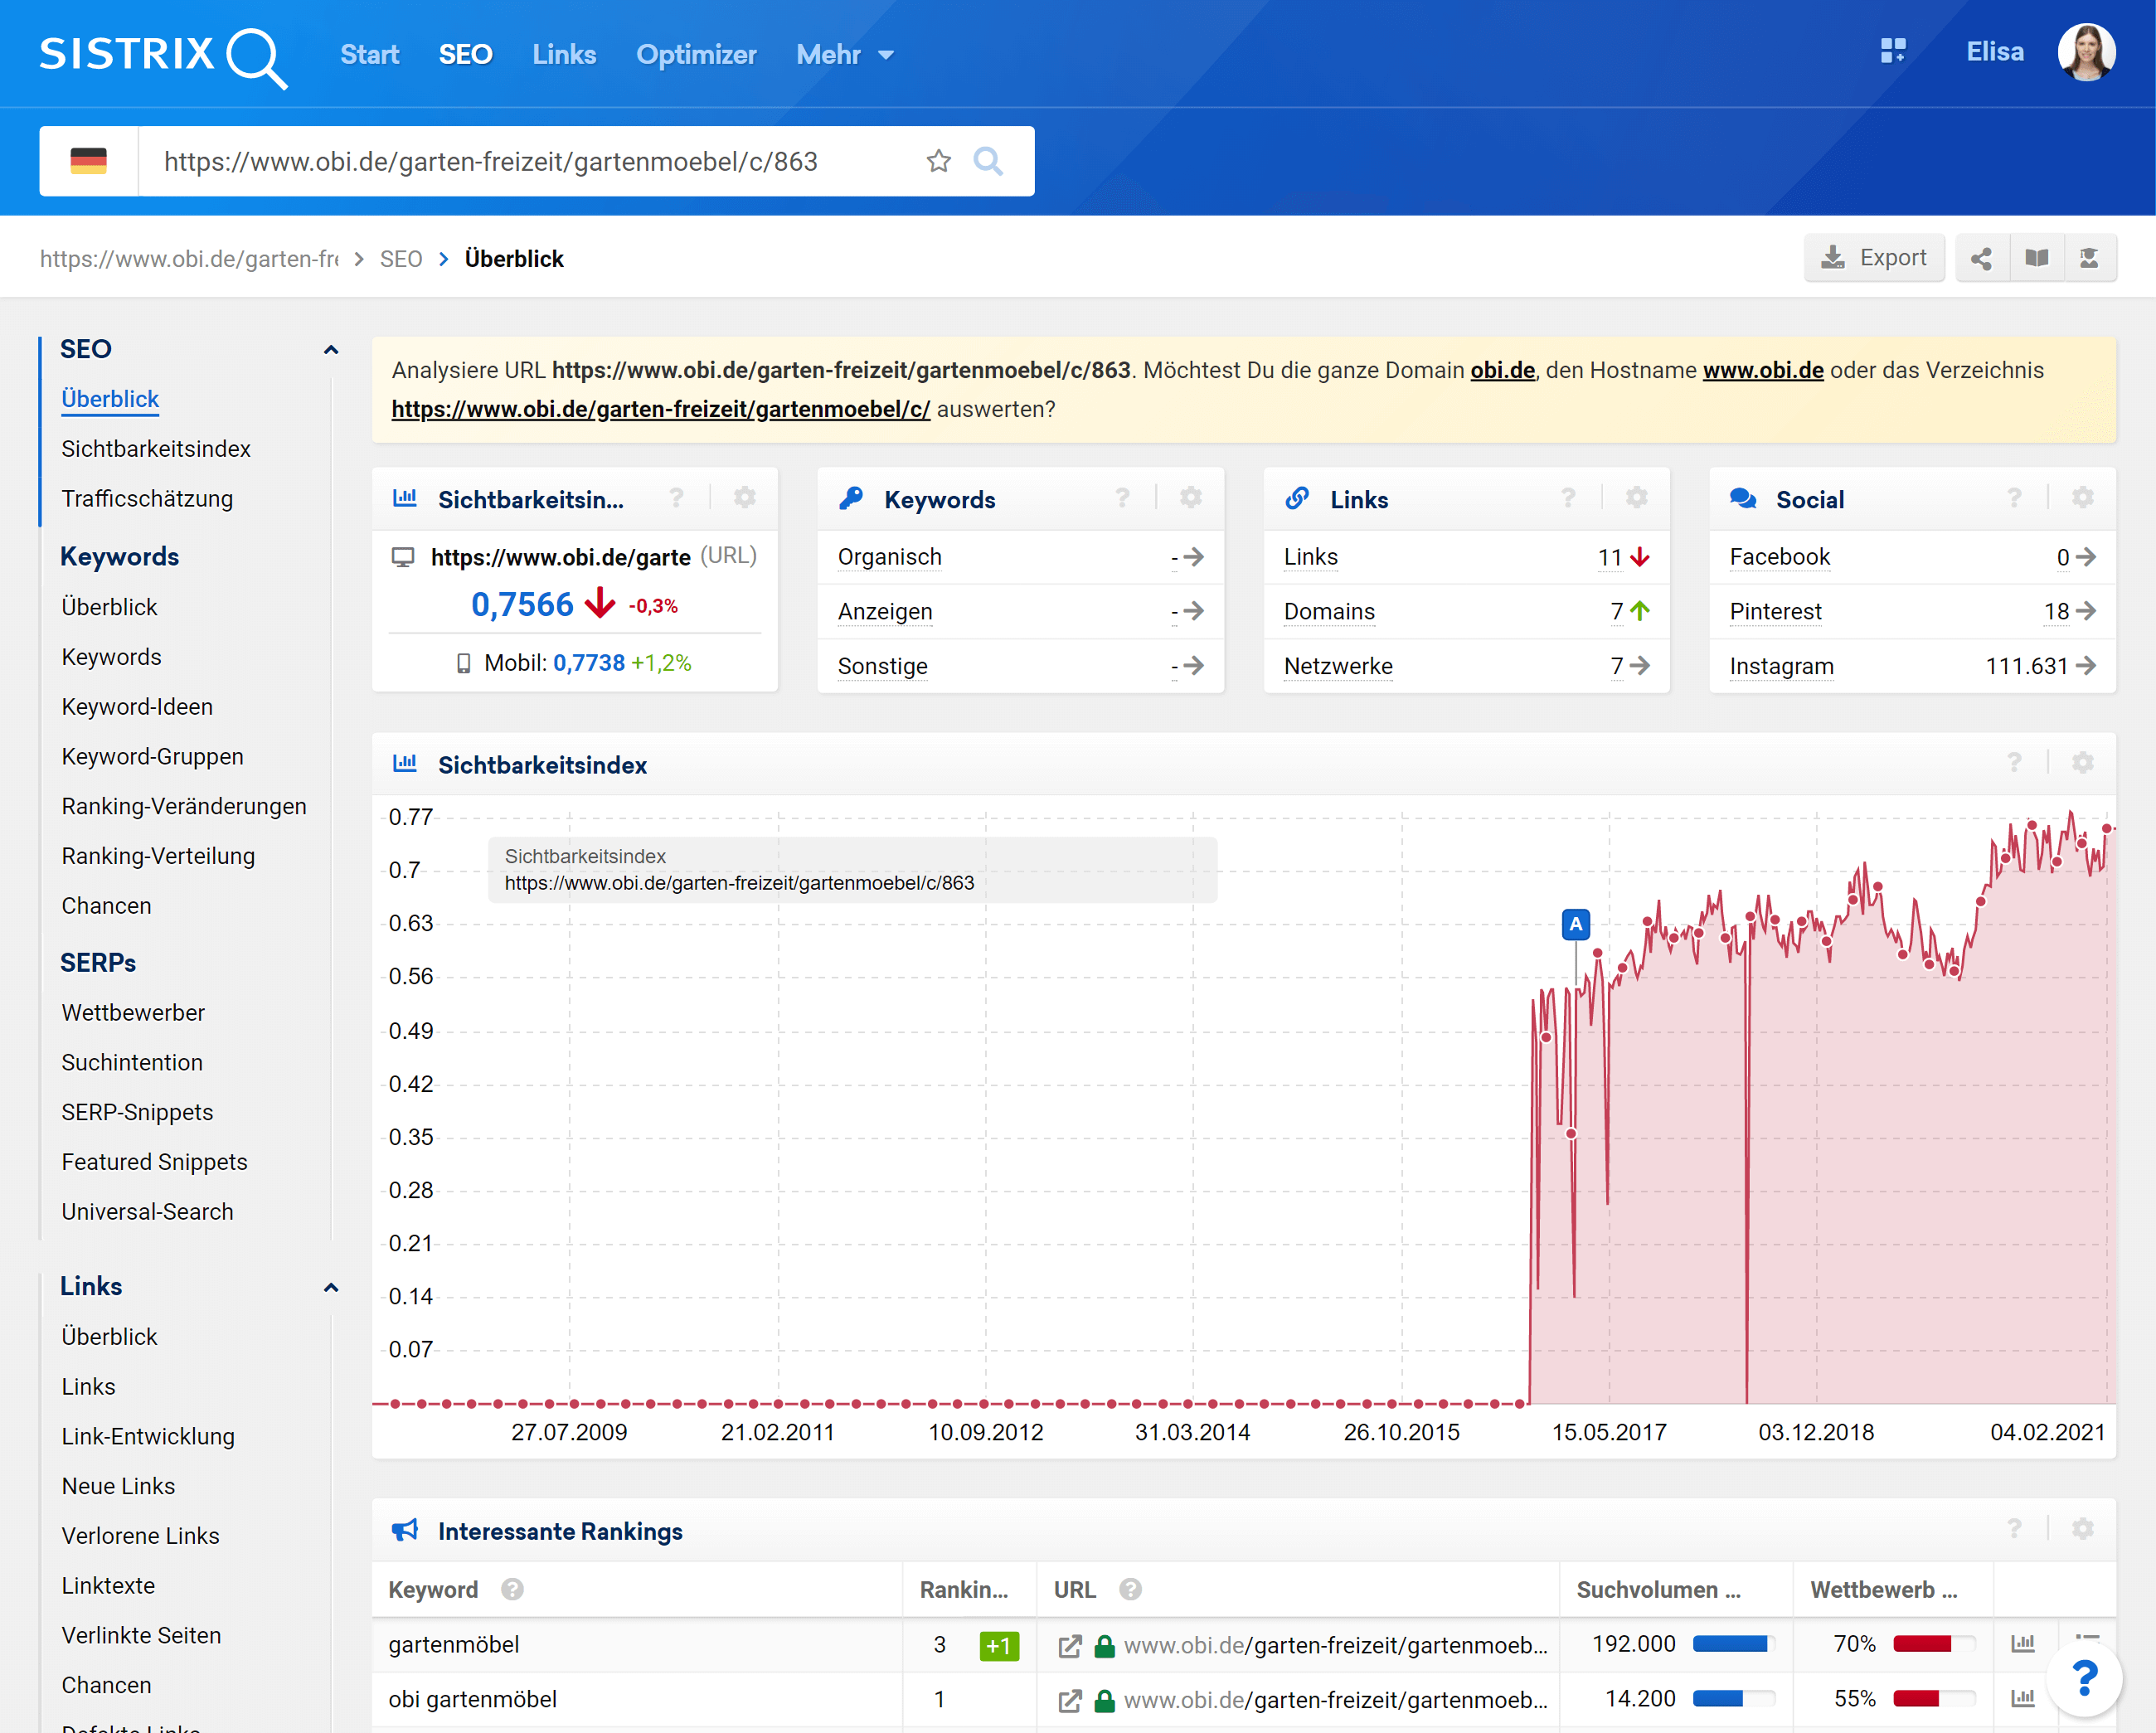Viewport: 2156px width, 1733px height.
Task: Open the blue help bubble bottom right
Action: pyautogui.click(x=2084, y=1678)
